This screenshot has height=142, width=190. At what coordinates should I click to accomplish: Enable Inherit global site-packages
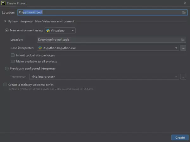[x=13, y=55]
